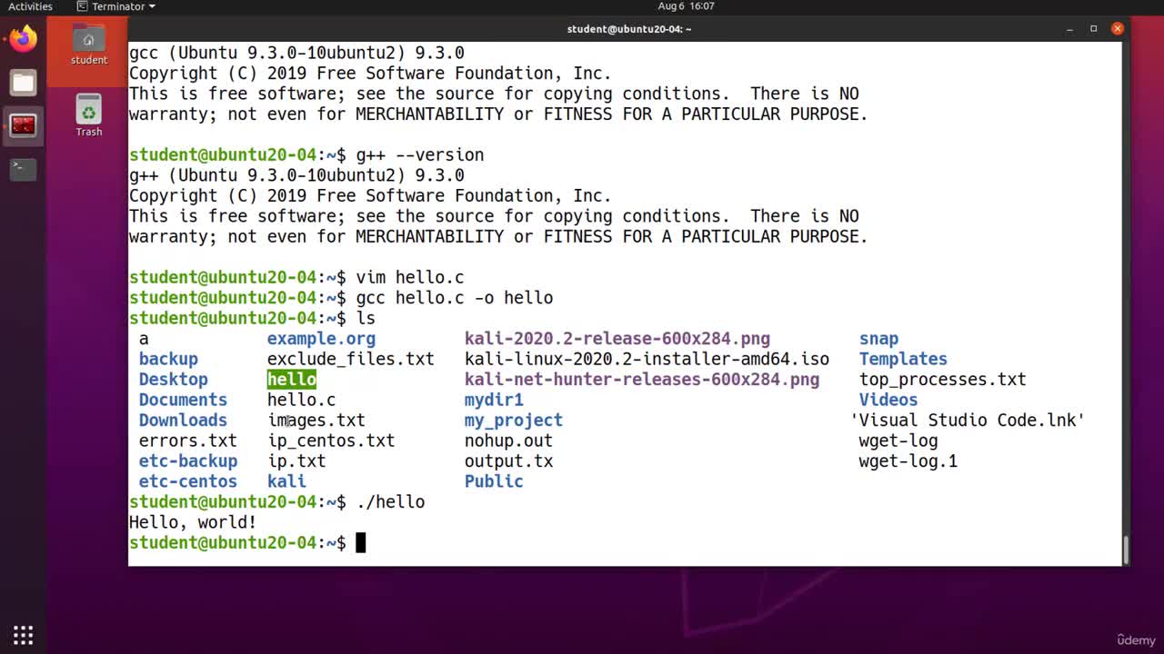The height and width of the screenshot is (654, 1164).
Task: Open the Files manager in the dock
Action: pyautogui.click(x=23, y=83)
